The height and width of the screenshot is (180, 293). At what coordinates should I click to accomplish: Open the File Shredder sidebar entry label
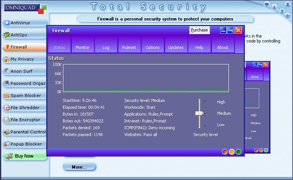pos(25,108)
